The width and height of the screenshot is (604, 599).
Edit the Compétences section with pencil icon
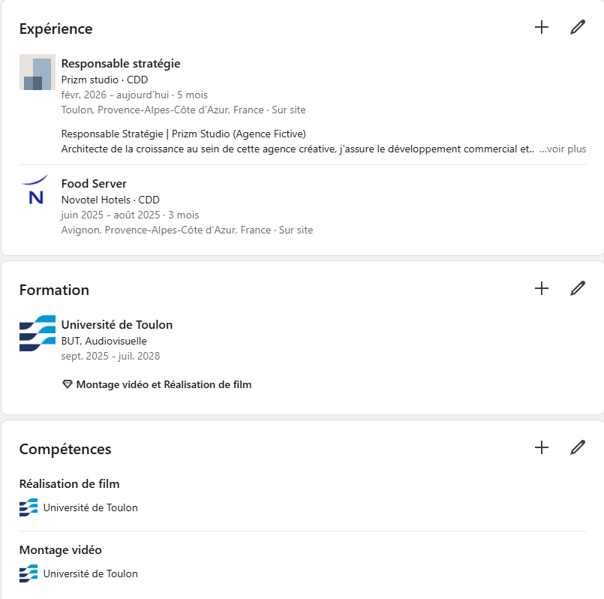point(578,447)
